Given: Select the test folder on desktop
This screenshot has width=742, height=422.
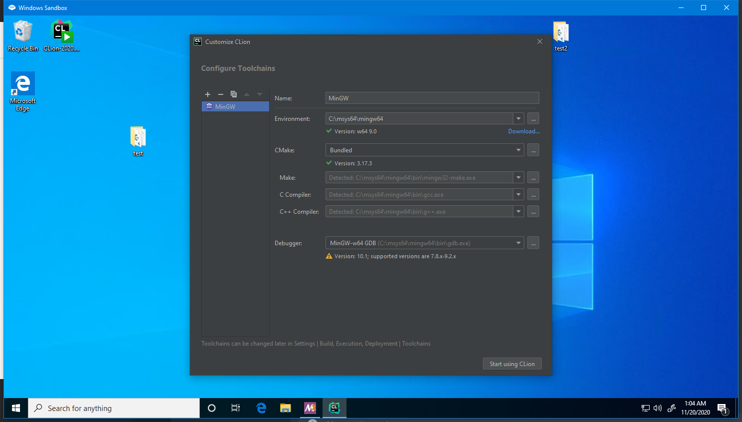Looking at the screenshot, I should coord(138,141).
